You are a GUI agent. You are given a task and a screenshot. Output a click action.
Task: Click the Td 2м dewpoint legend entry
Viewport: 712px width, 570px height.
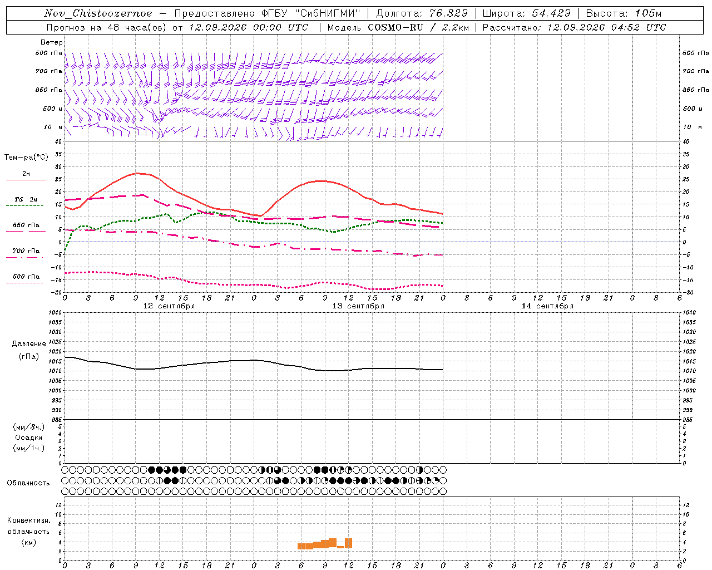26,202
